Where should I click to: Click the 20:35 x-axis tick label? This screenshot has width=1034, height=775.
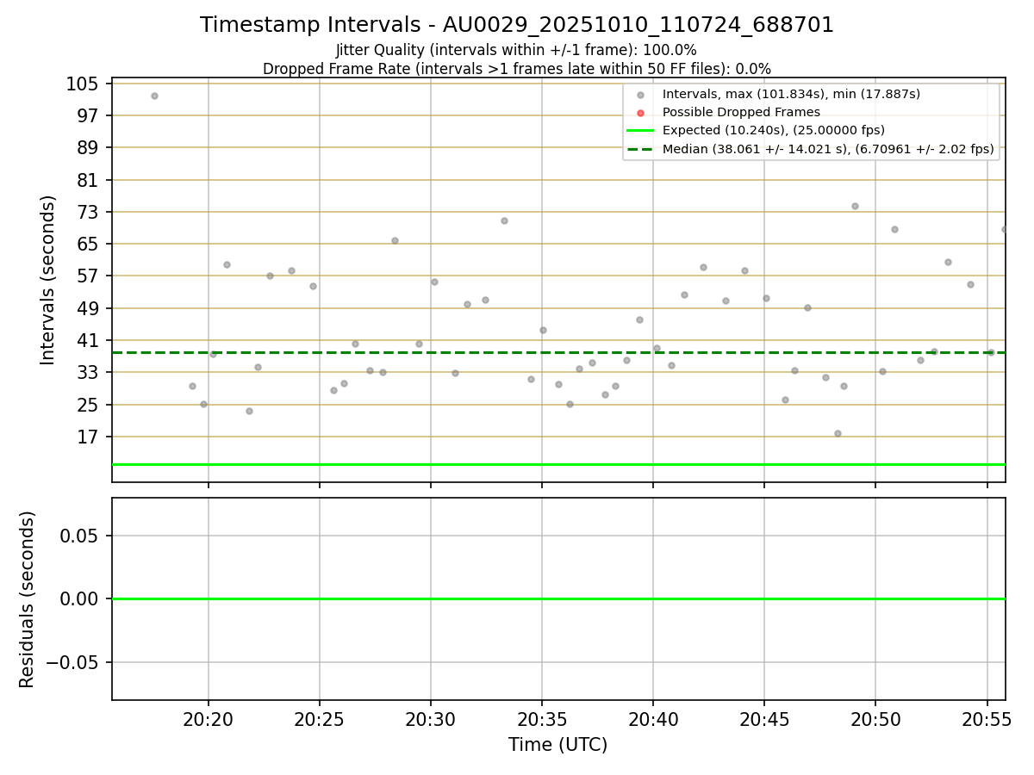(542, 721)
